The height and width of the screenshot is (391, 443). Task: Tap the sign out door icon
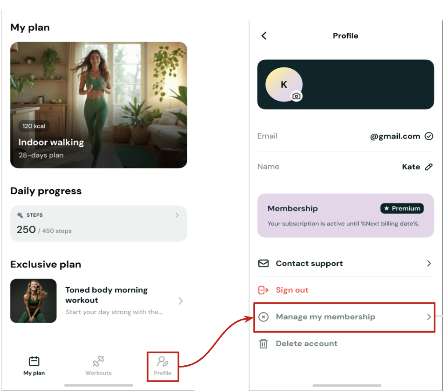(263, 290)
